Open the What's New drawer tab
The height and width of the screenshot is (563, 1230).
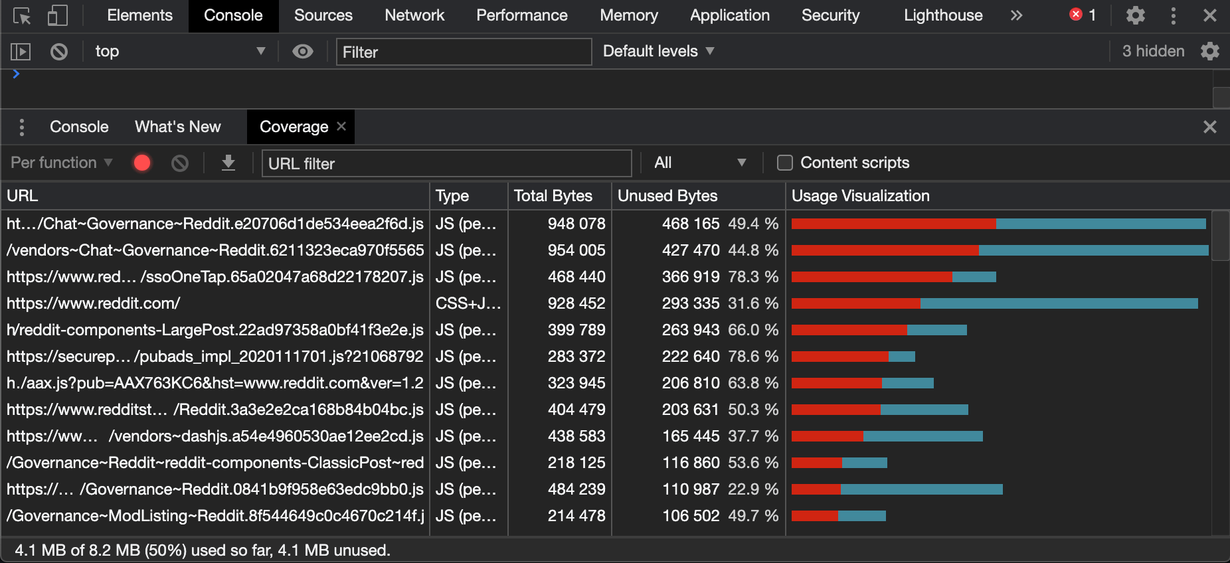178,127
